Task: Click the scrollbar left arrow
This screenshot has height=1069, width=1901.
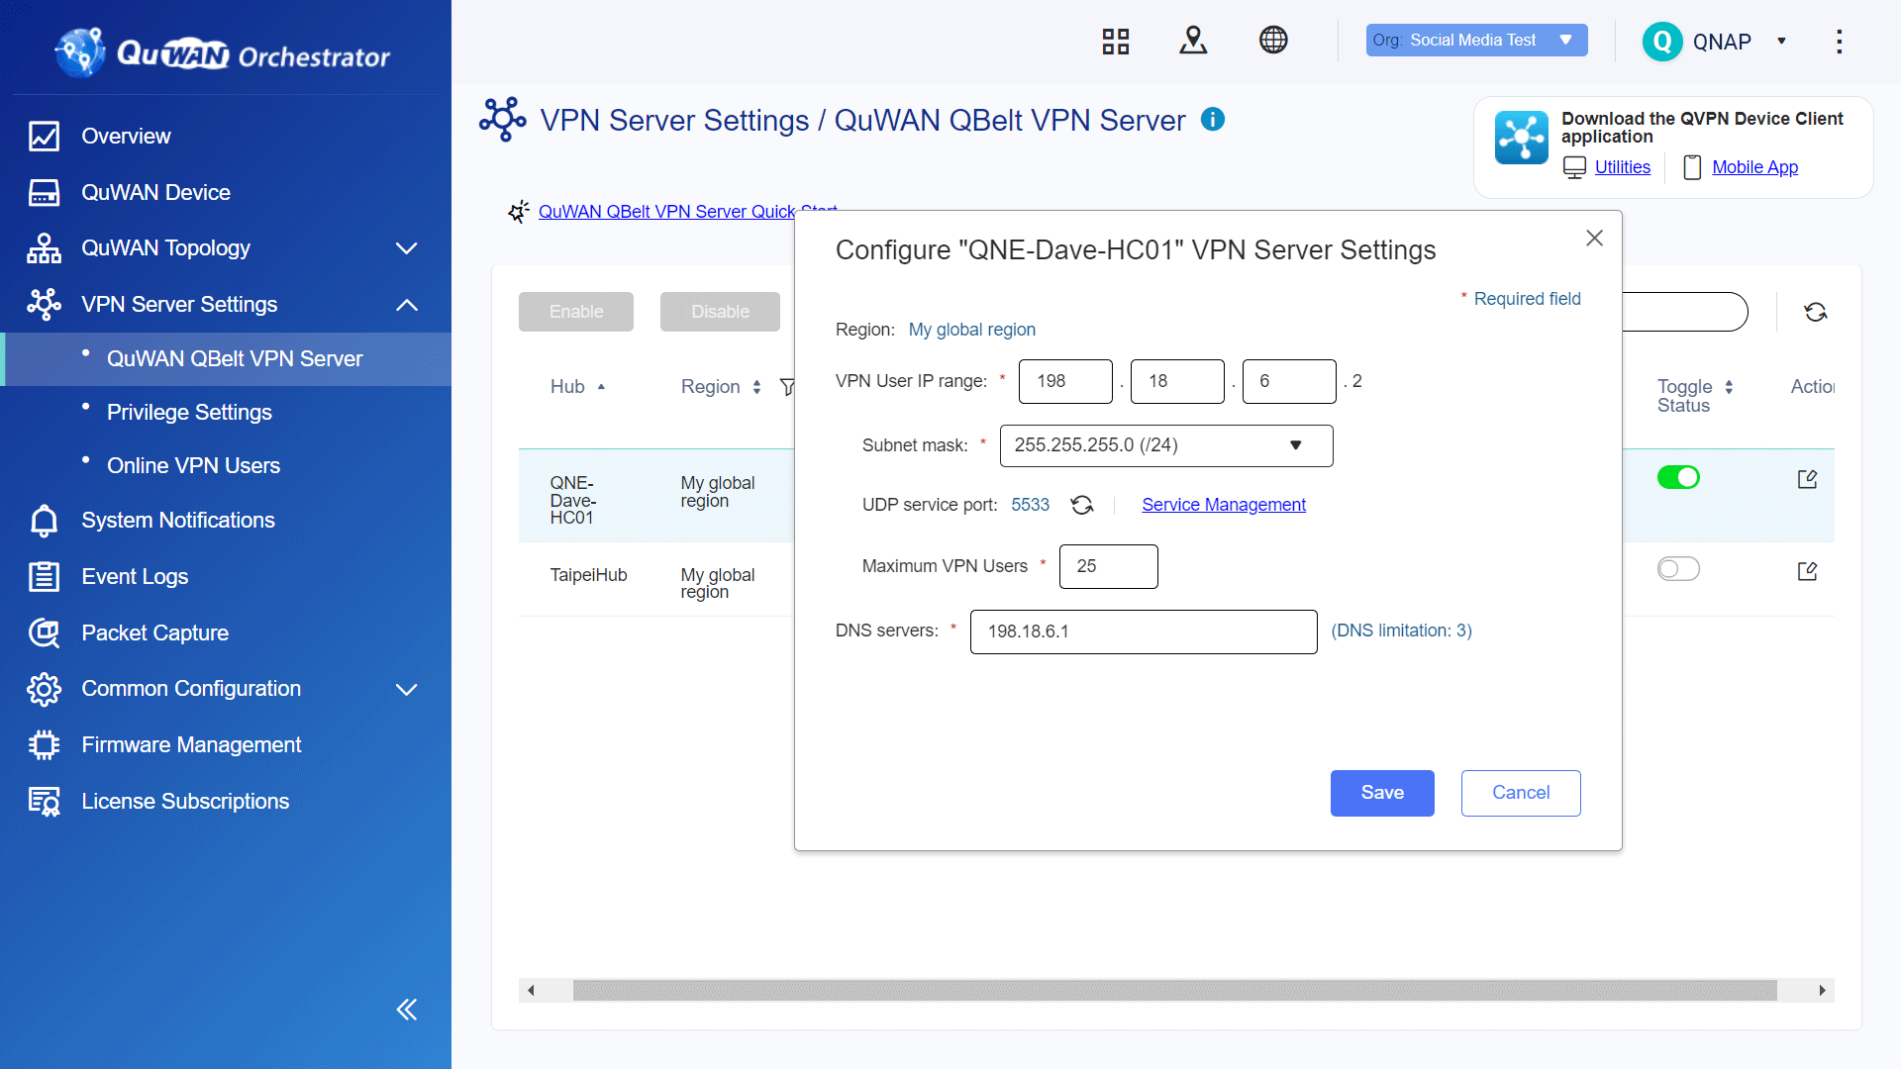Action: [x=531, y=990]
